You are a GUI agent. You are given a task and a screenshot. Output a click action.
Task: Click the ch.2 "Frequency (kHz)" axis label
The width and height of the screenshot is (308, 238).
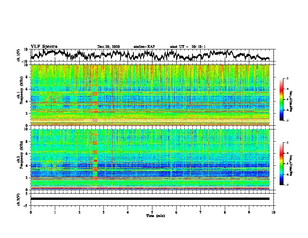tap(22, 155)
